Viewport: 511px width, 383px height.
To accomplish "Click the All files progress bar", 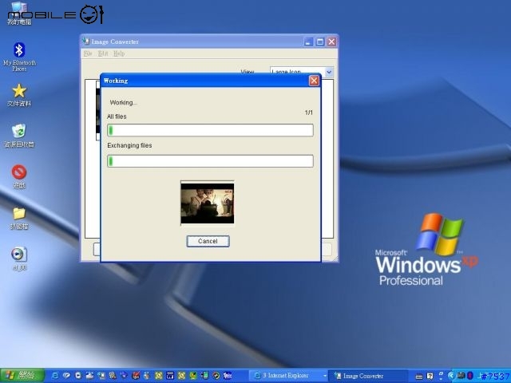I will [210, 130].
